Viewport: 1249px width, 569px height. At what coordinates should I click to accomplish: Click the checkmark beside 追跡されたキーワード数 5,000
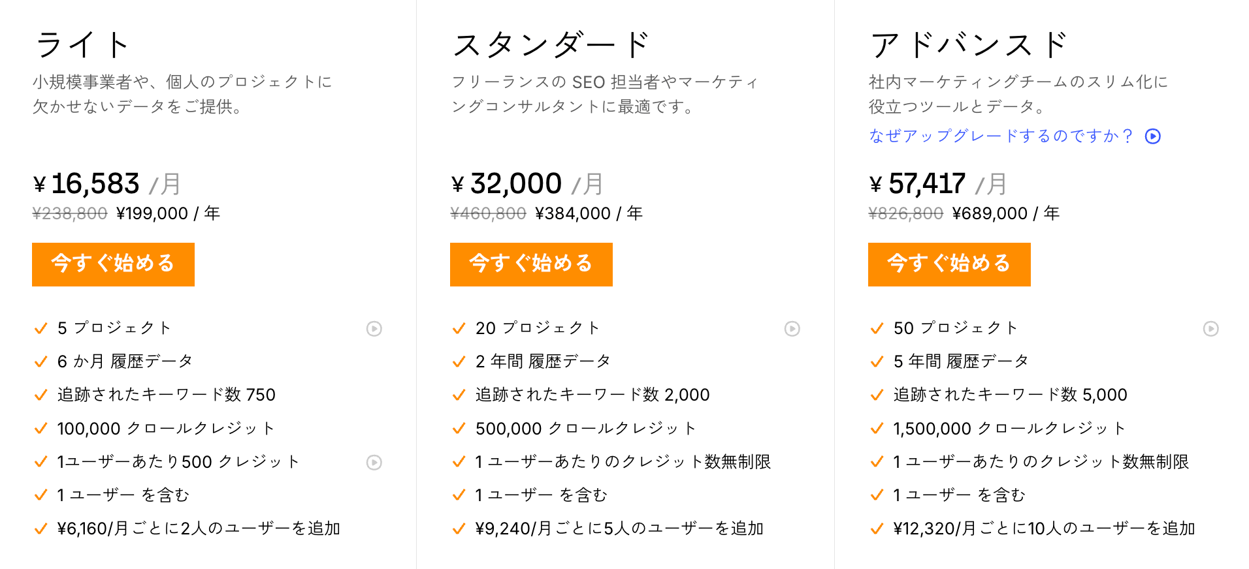(876, 395)
